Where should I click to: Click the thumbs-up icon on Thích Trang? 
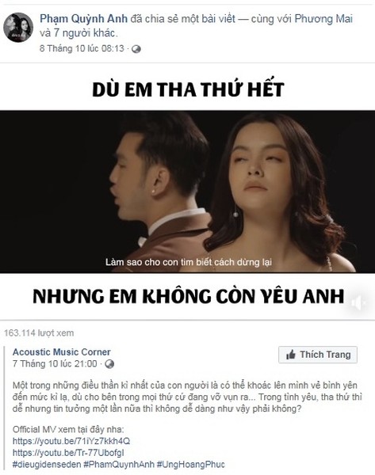coord(291,355)
